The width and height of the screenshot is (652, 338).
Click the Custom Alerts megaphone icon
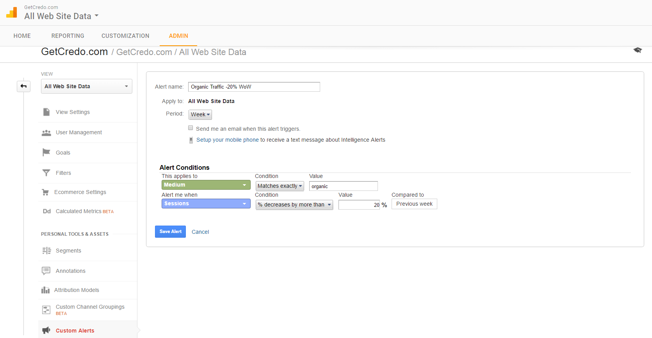click(46, 331)
